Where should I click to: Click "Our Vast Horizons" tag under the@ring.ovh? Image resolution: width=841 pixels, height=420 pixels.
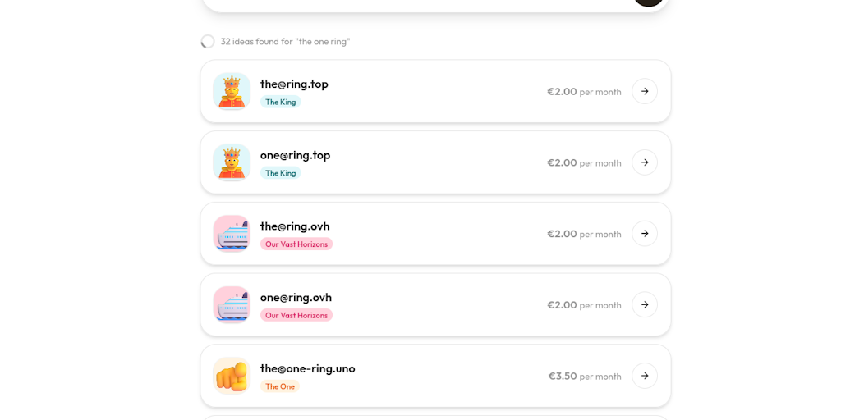(296, 244)
